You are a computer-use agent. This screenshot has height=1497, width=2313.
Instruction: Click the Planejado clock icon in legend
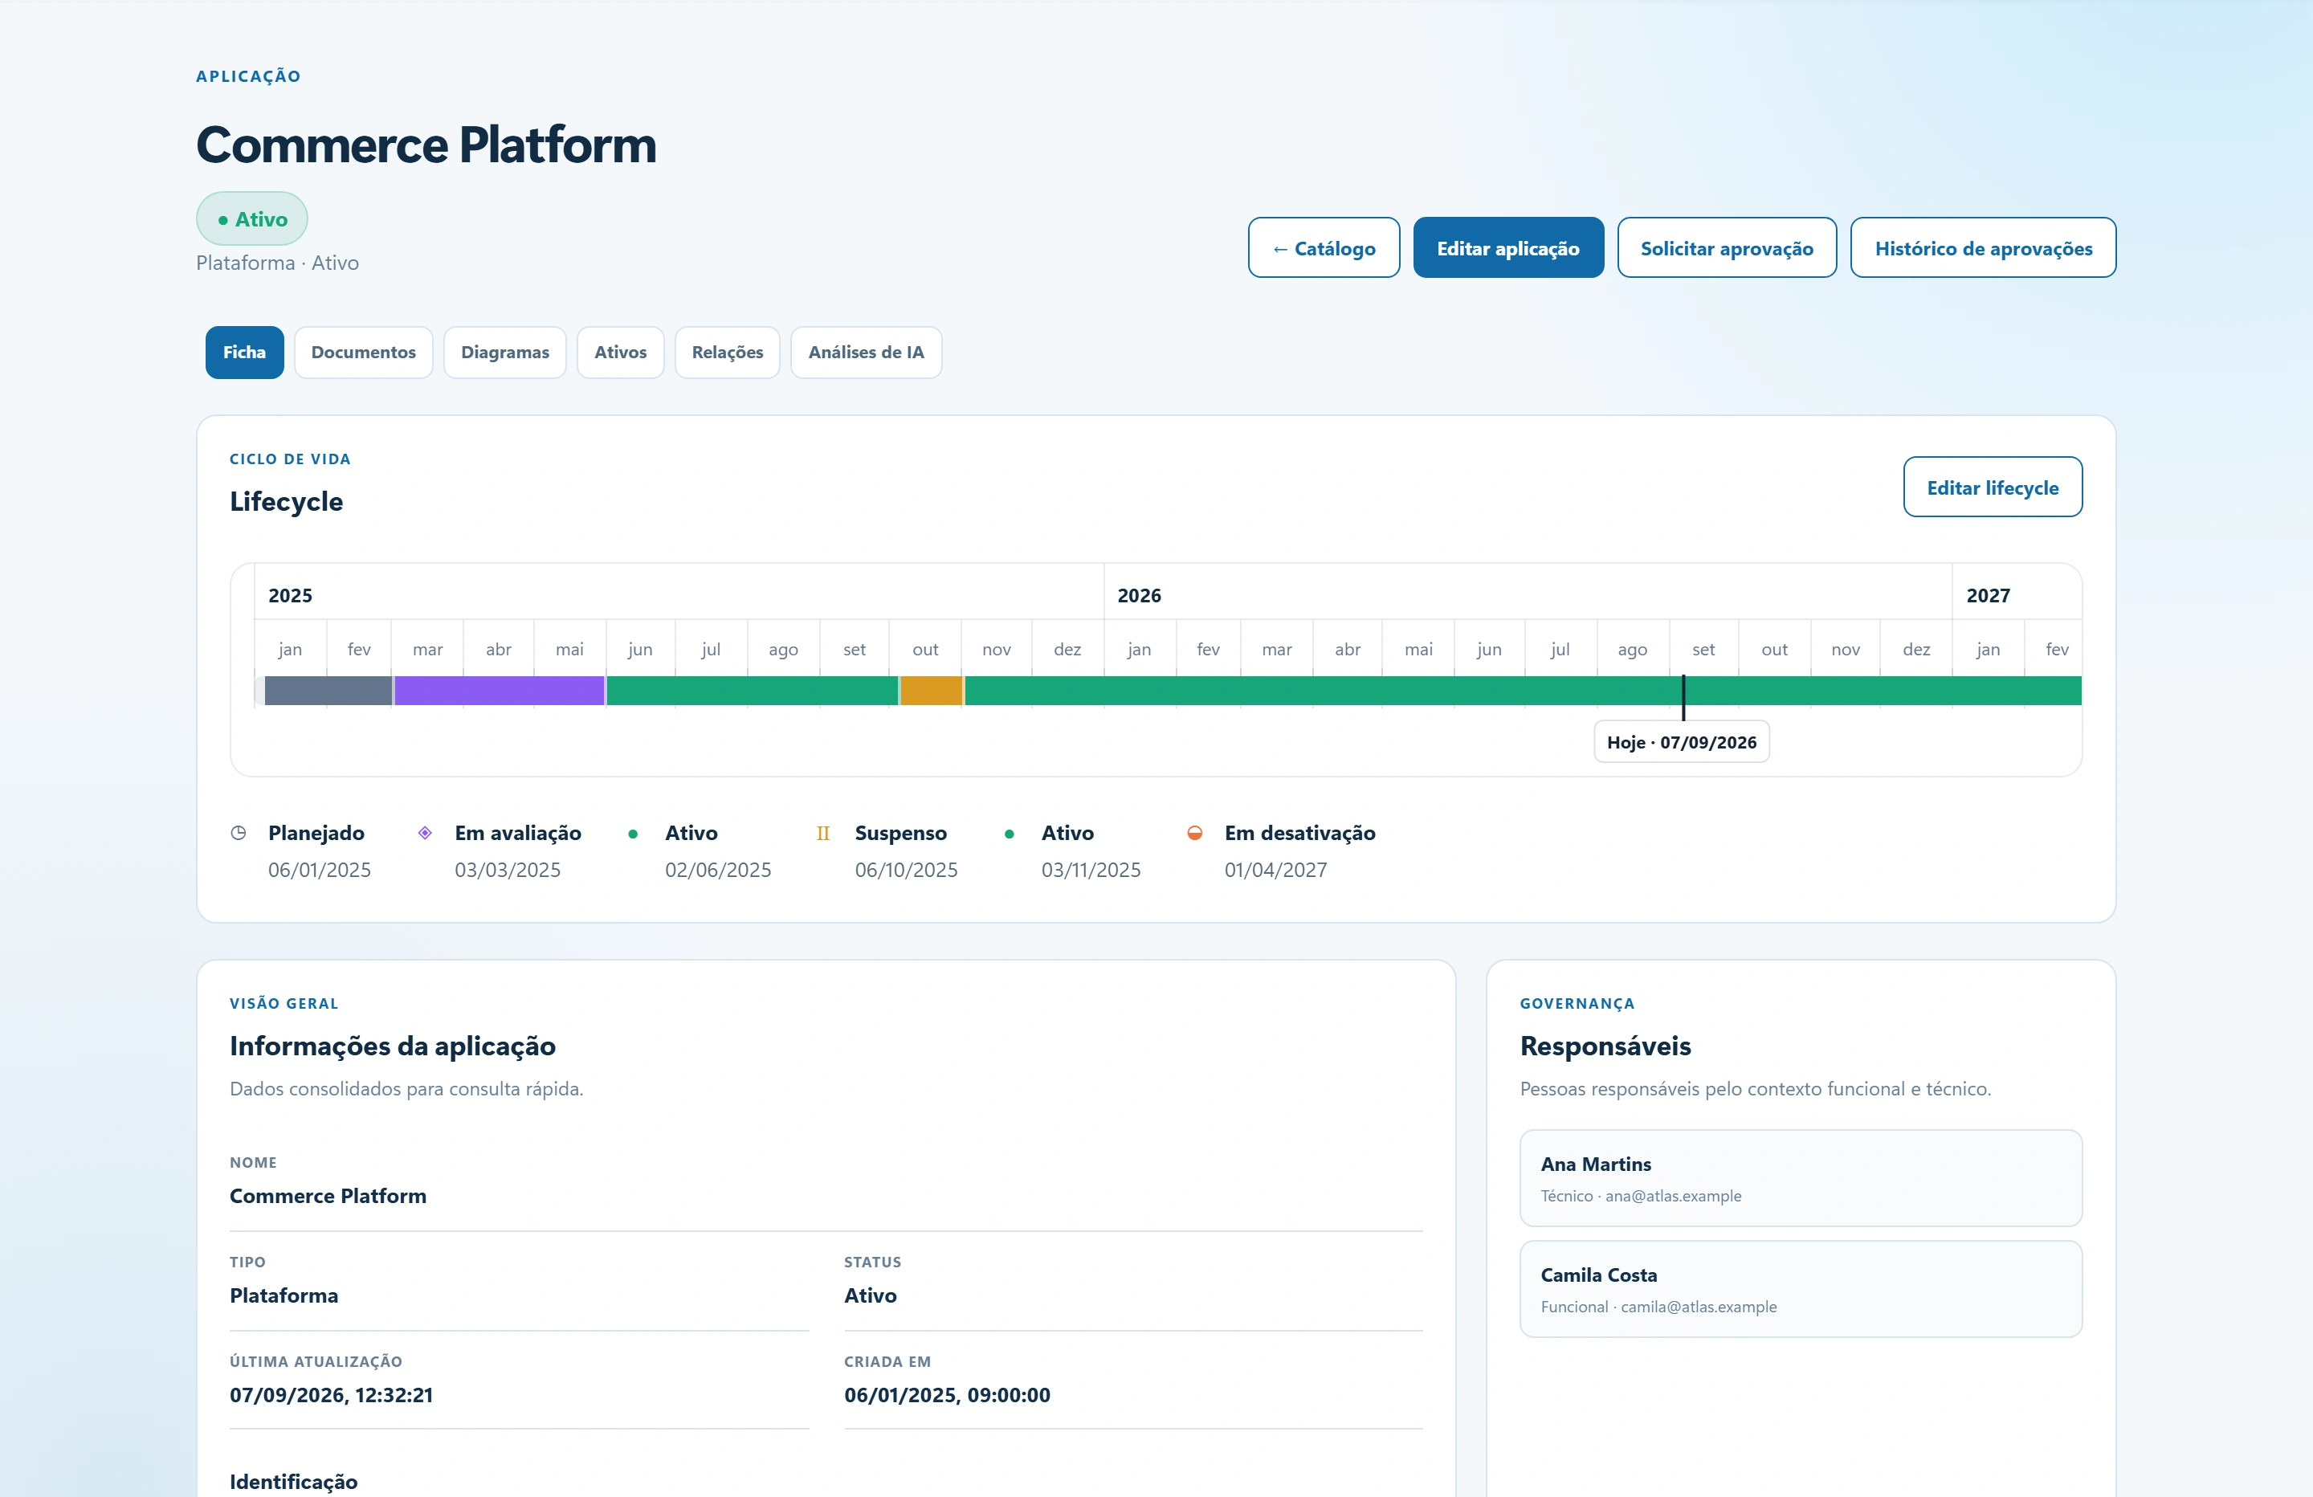[x=238, y=833]
